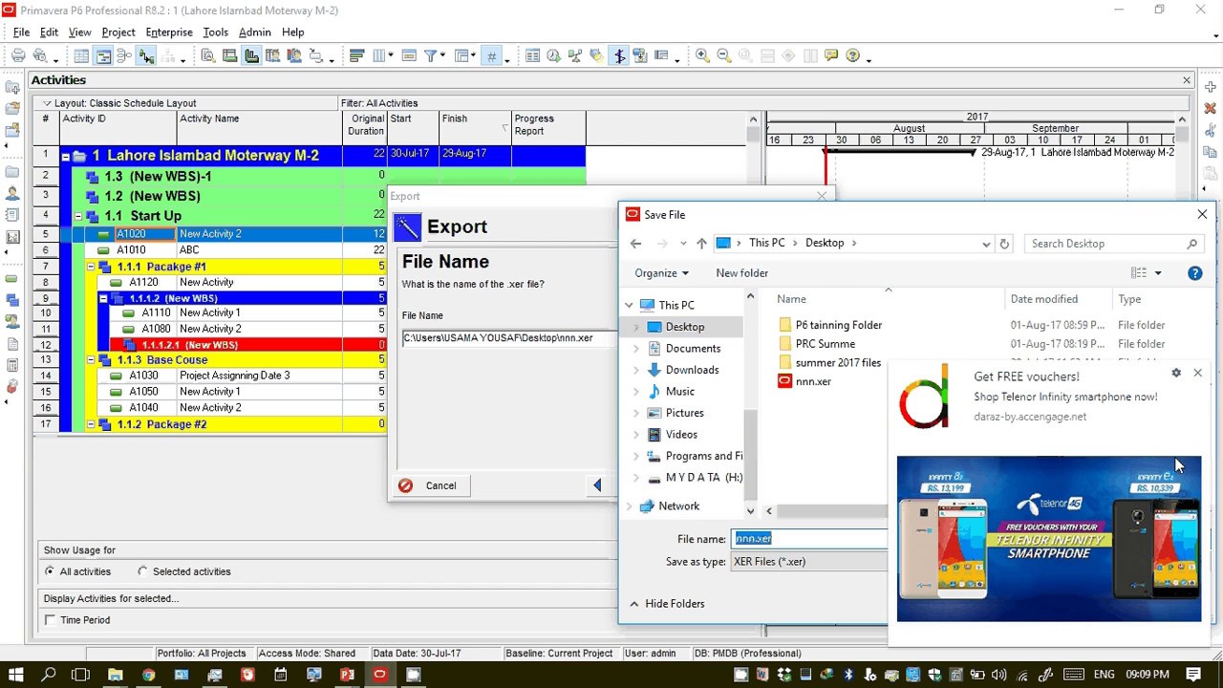Click the Zoom Out magnifier icon

723,56
